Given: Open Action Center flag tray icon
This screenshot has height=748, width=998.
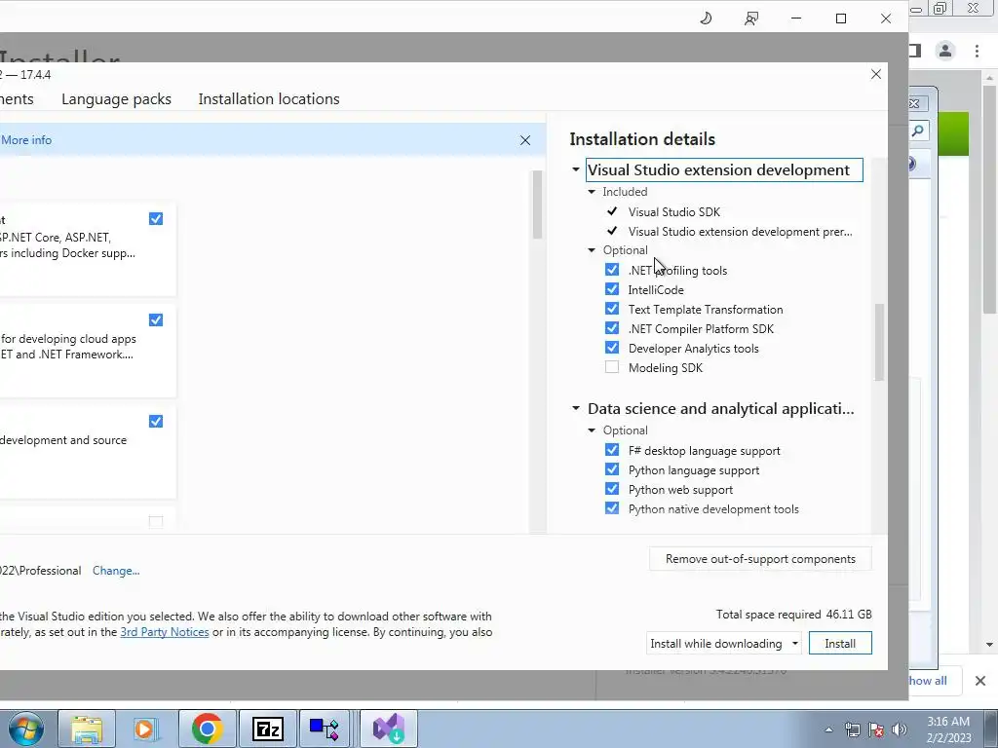Looking at the screenshot, I should [876, 729].
